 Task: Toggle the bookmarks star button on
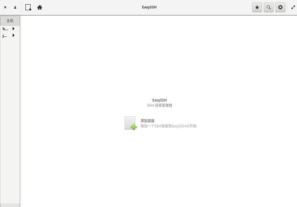(257, 7)
